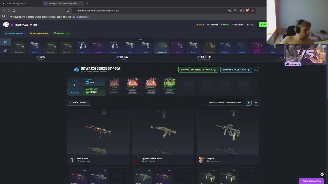Click the SKRZYNKI EXP button
Image resolution: width=328 pixels, height=184 pixels.
61,33
